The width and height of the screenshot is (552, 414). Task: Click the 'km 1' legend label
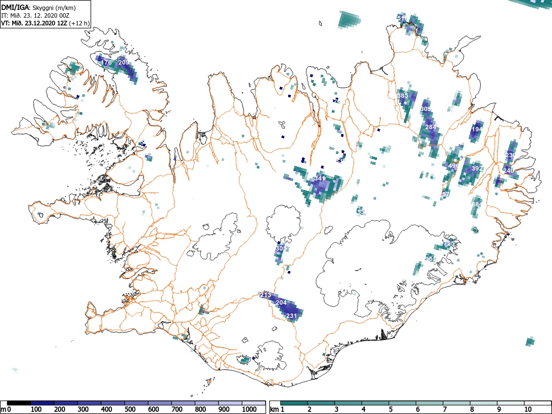277,410
